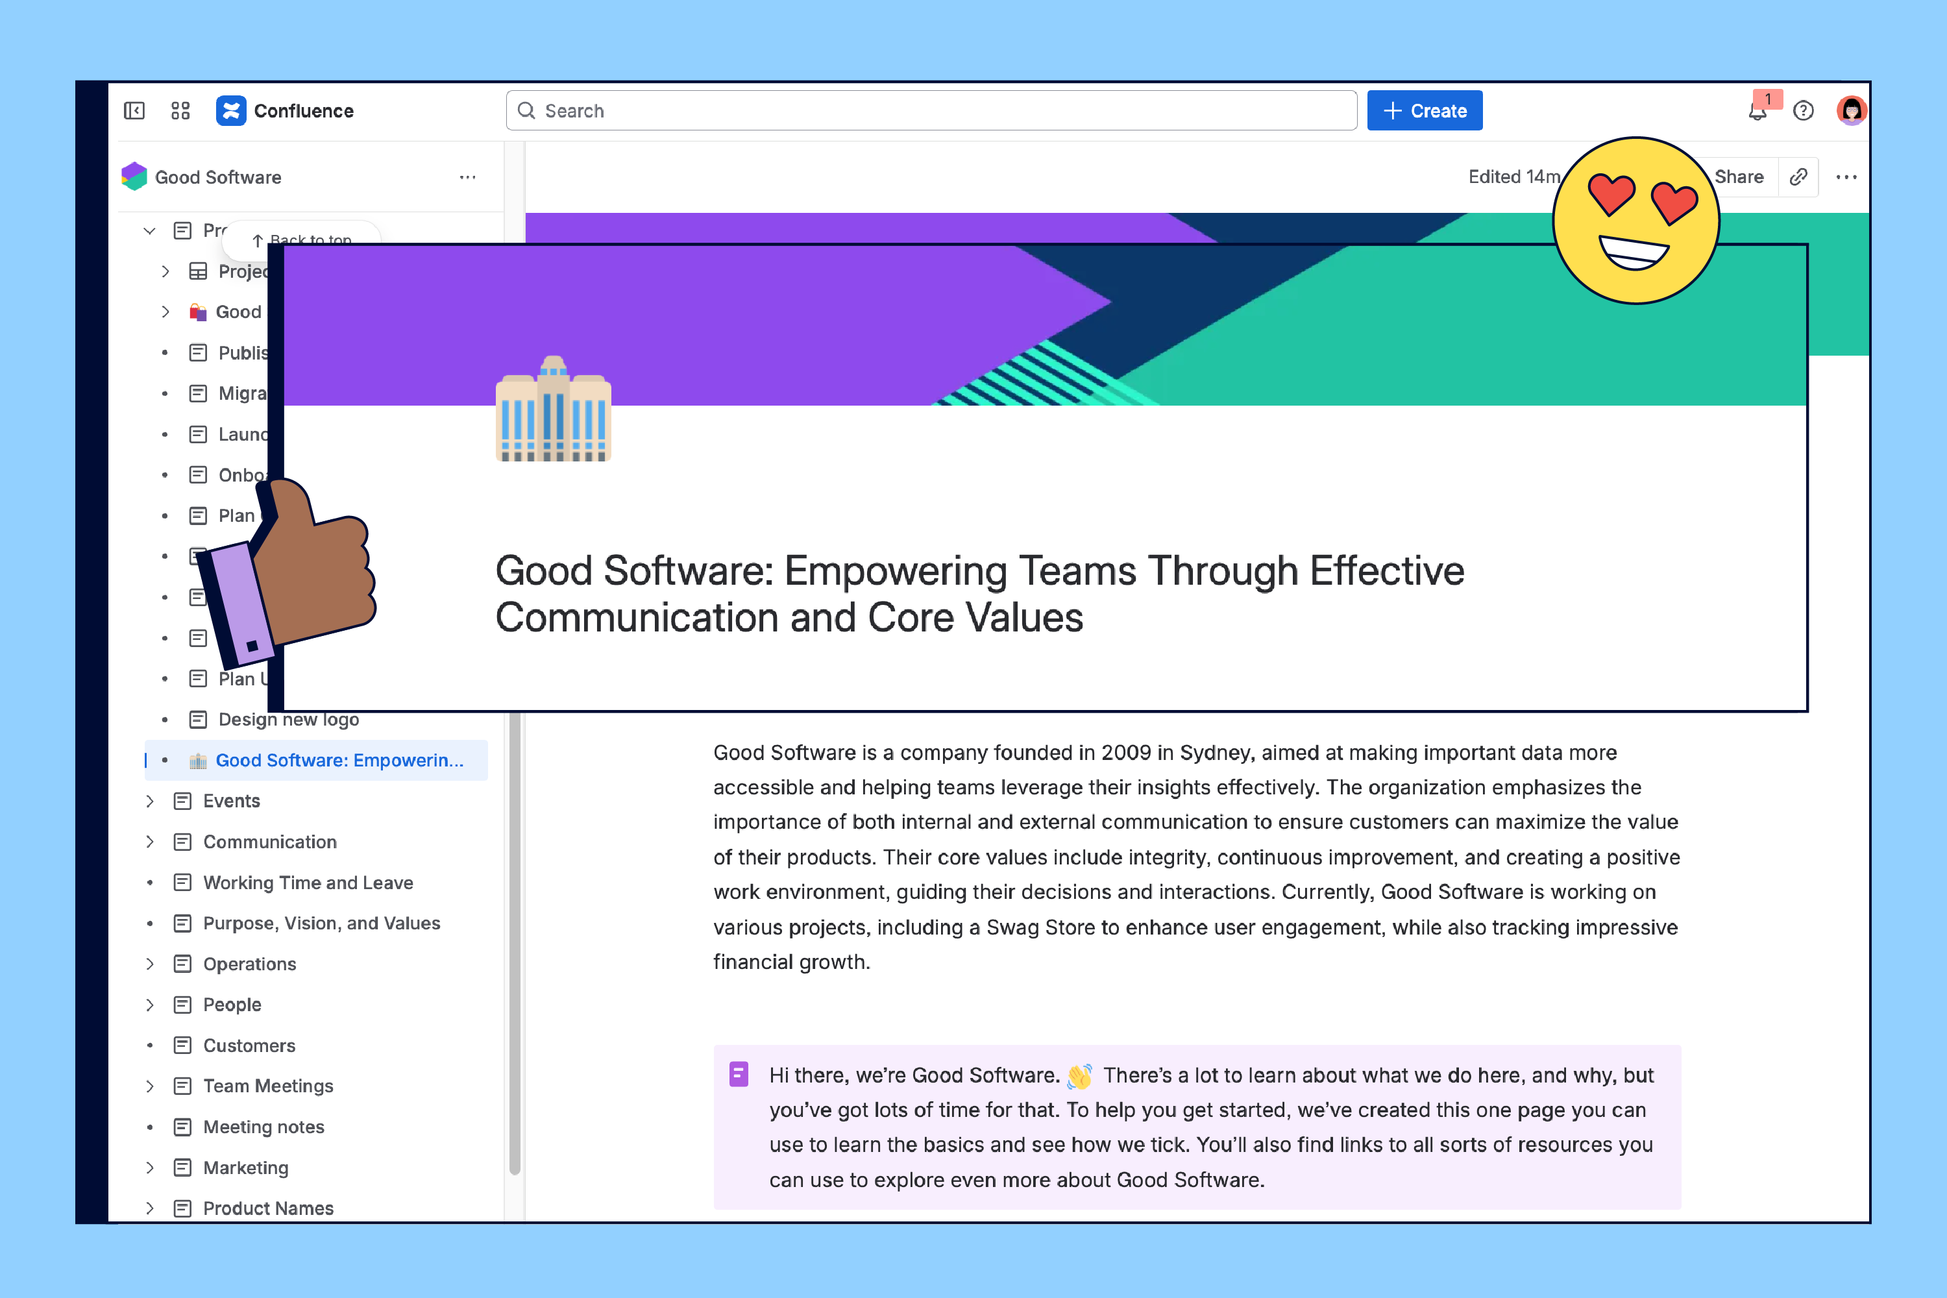Click the Confluence wordmark text
1947x1298 pixels.
304,111
